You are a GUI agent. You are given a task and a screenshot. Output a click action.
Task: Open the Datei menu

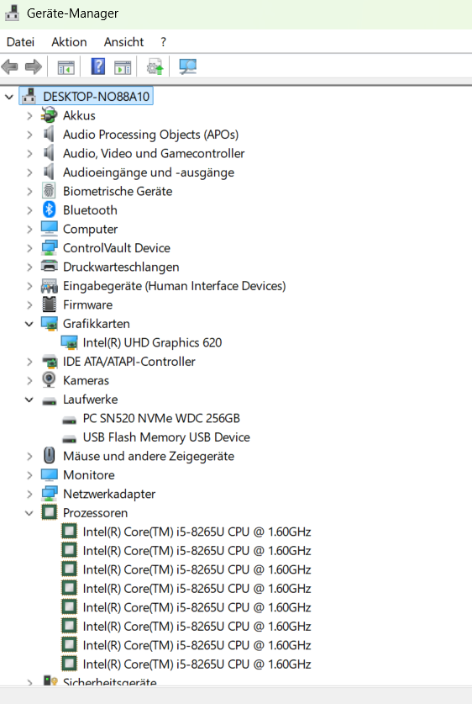[x=21, y=42]
